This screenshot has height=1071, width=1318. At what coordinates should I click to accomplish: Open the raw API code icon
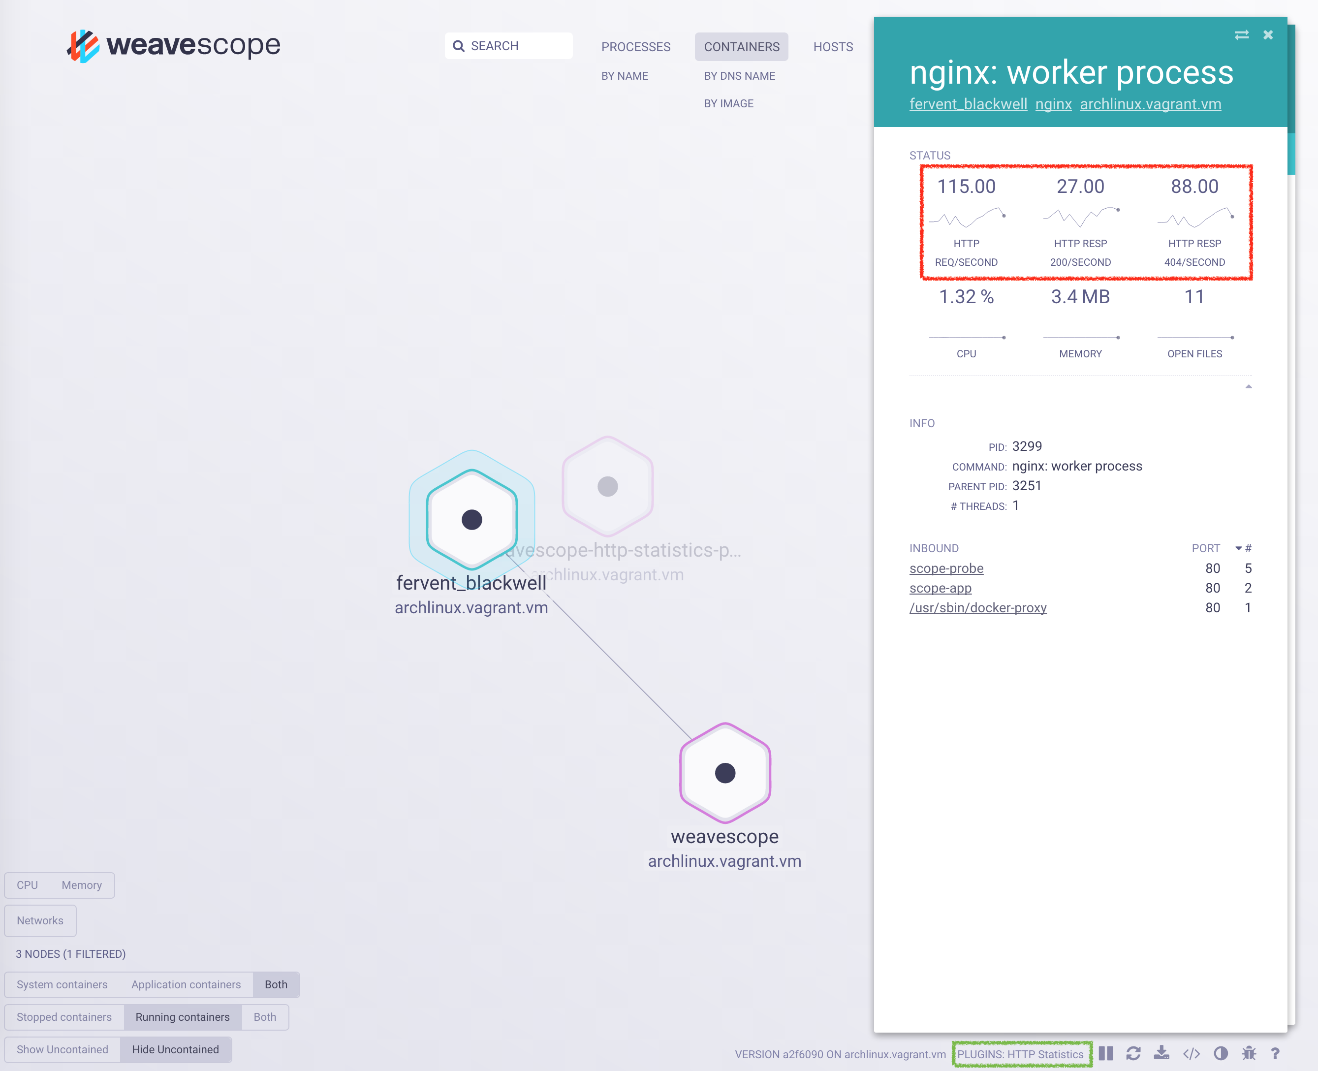[1191, 1053]
